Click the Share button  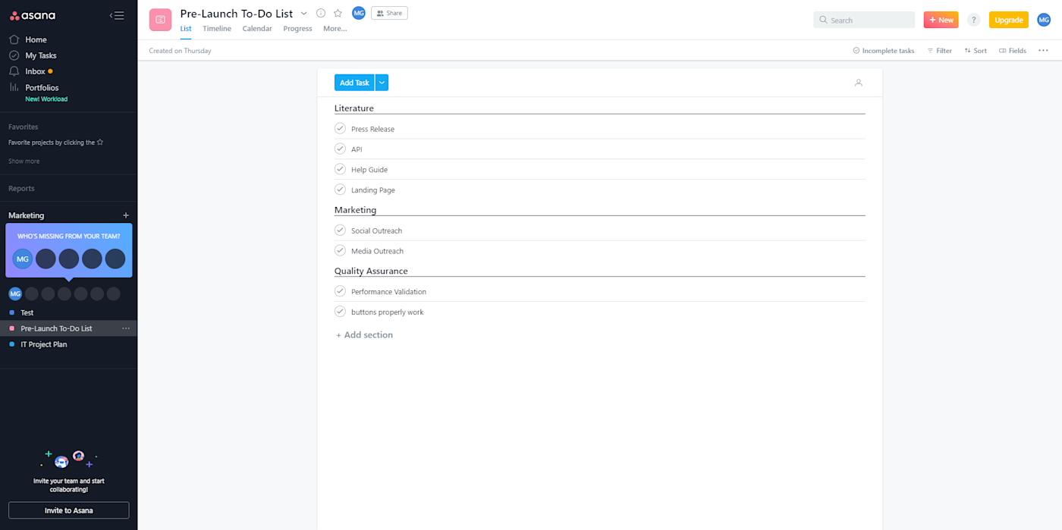click(389, 13)
